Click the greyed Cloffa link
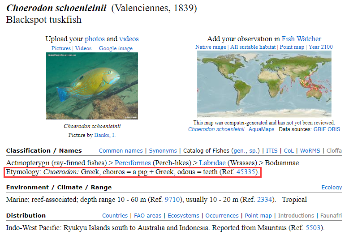The image size is (349, 235). point(334,151)
